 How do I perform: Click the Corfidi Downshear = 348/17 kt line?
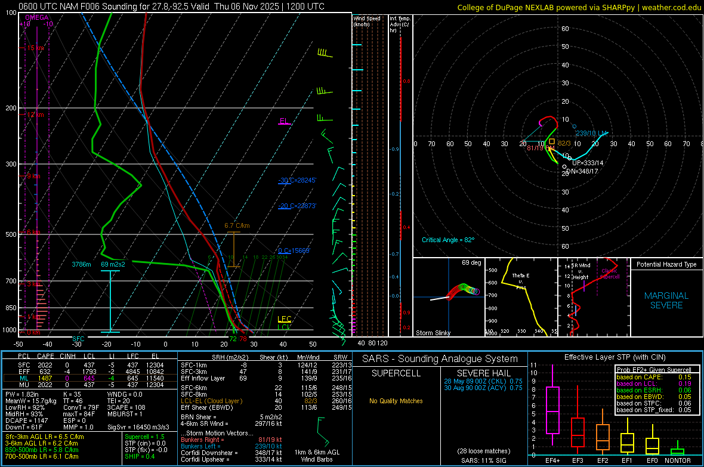231,453
